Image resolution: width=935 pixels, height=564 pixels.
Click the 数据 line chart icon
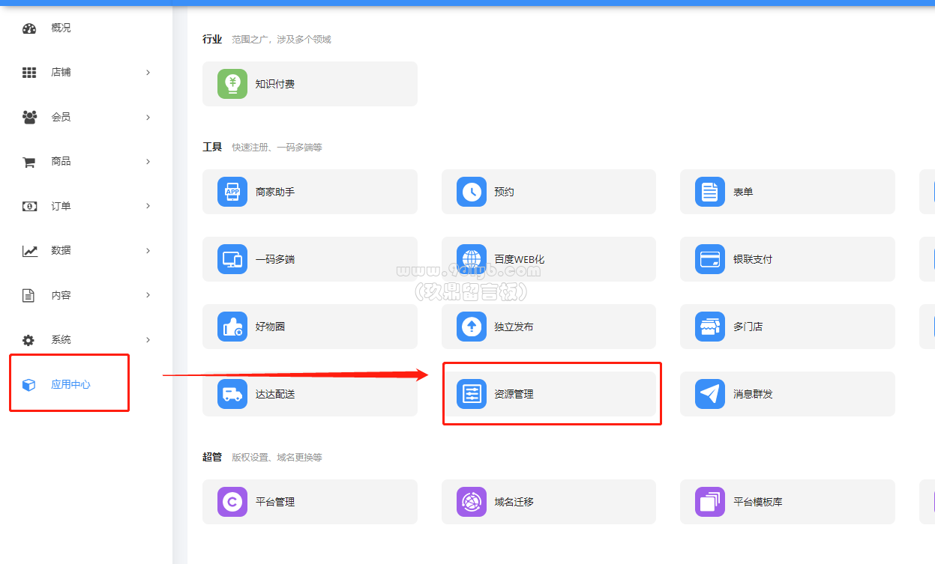[29, 251]
